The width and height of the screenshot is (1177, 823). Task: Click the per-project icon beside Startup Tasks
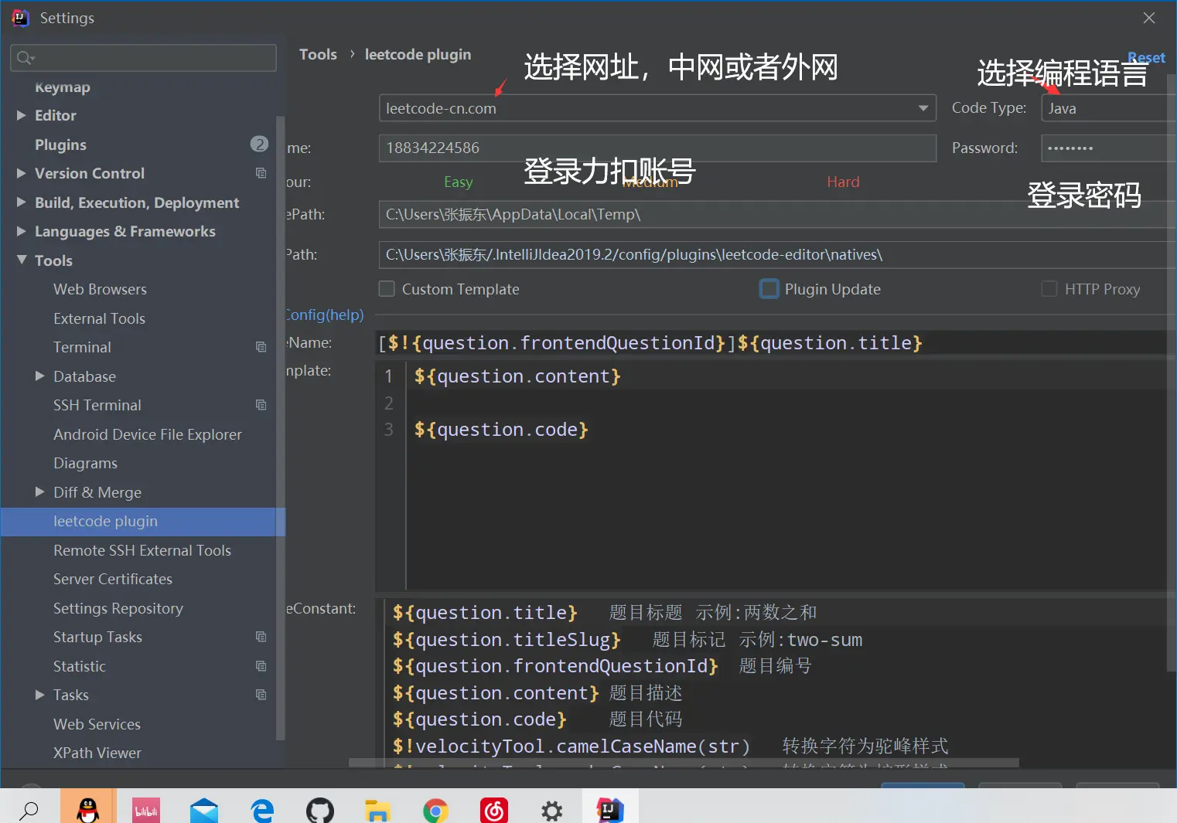click(261, 637)
